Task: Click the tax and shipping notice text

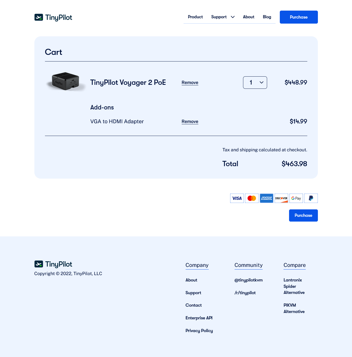Action: [x=265, y=150]
